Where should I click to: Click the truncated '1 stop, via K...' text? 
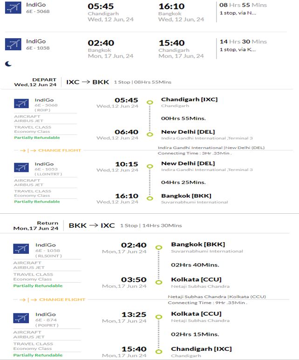pyautogui.click(x=238, y=49)
